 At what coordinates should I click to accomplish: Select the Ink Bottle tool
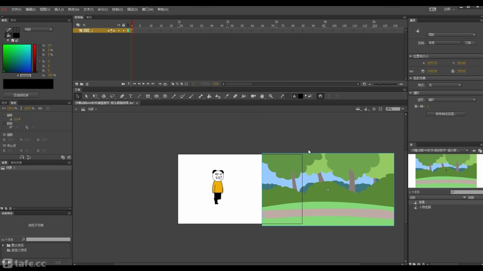(218, 96)
